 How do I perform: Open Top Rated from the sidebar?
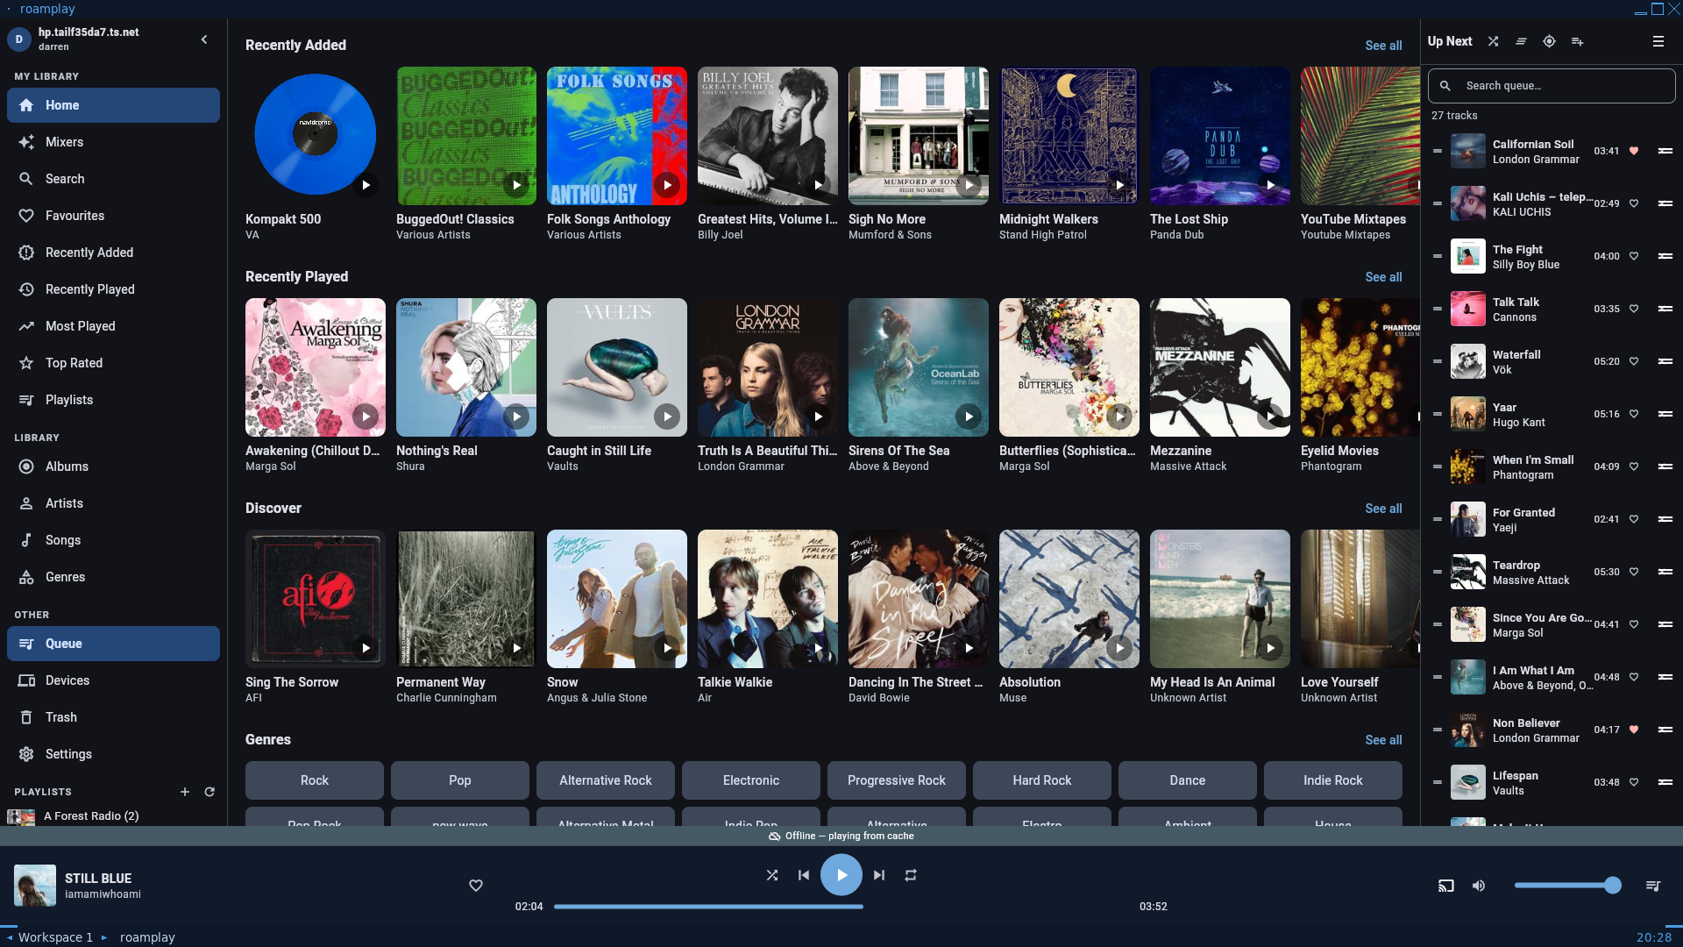point(74,363)
